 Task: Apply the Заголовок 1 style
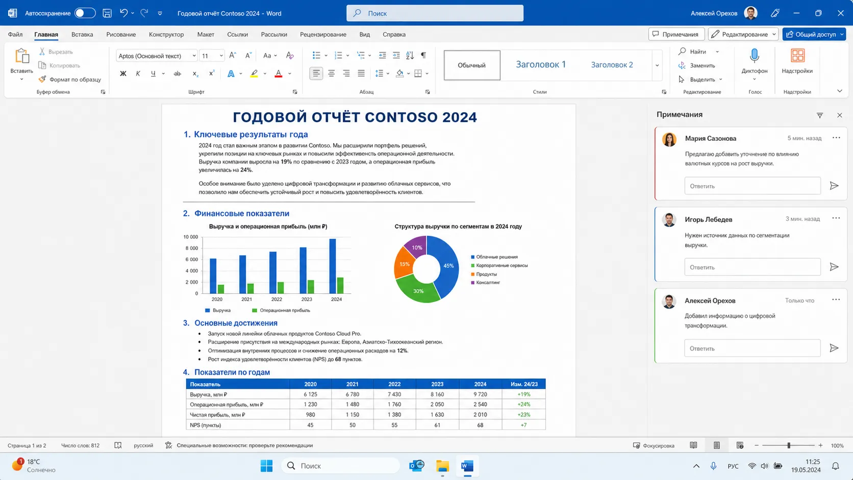tap(541, 65)
